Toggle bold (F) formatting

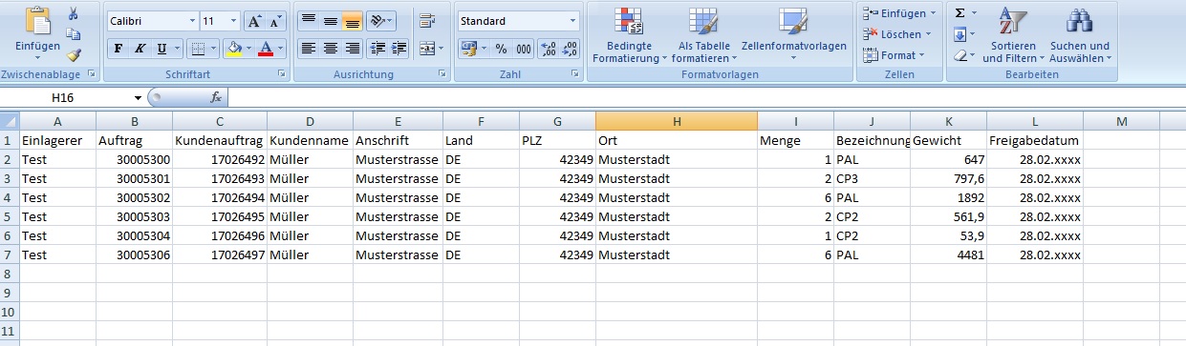119,48
